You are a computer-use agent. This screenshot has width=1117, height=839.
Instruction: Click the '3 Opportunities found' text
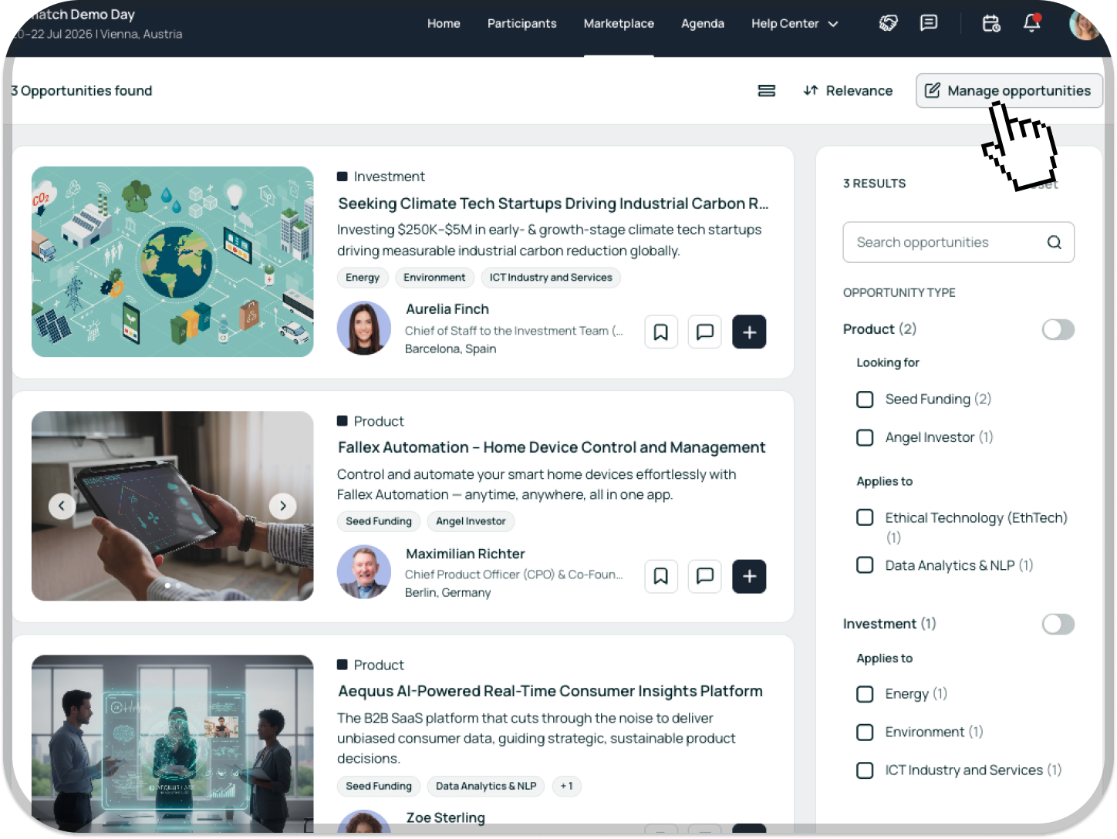(x=82, y=91)
